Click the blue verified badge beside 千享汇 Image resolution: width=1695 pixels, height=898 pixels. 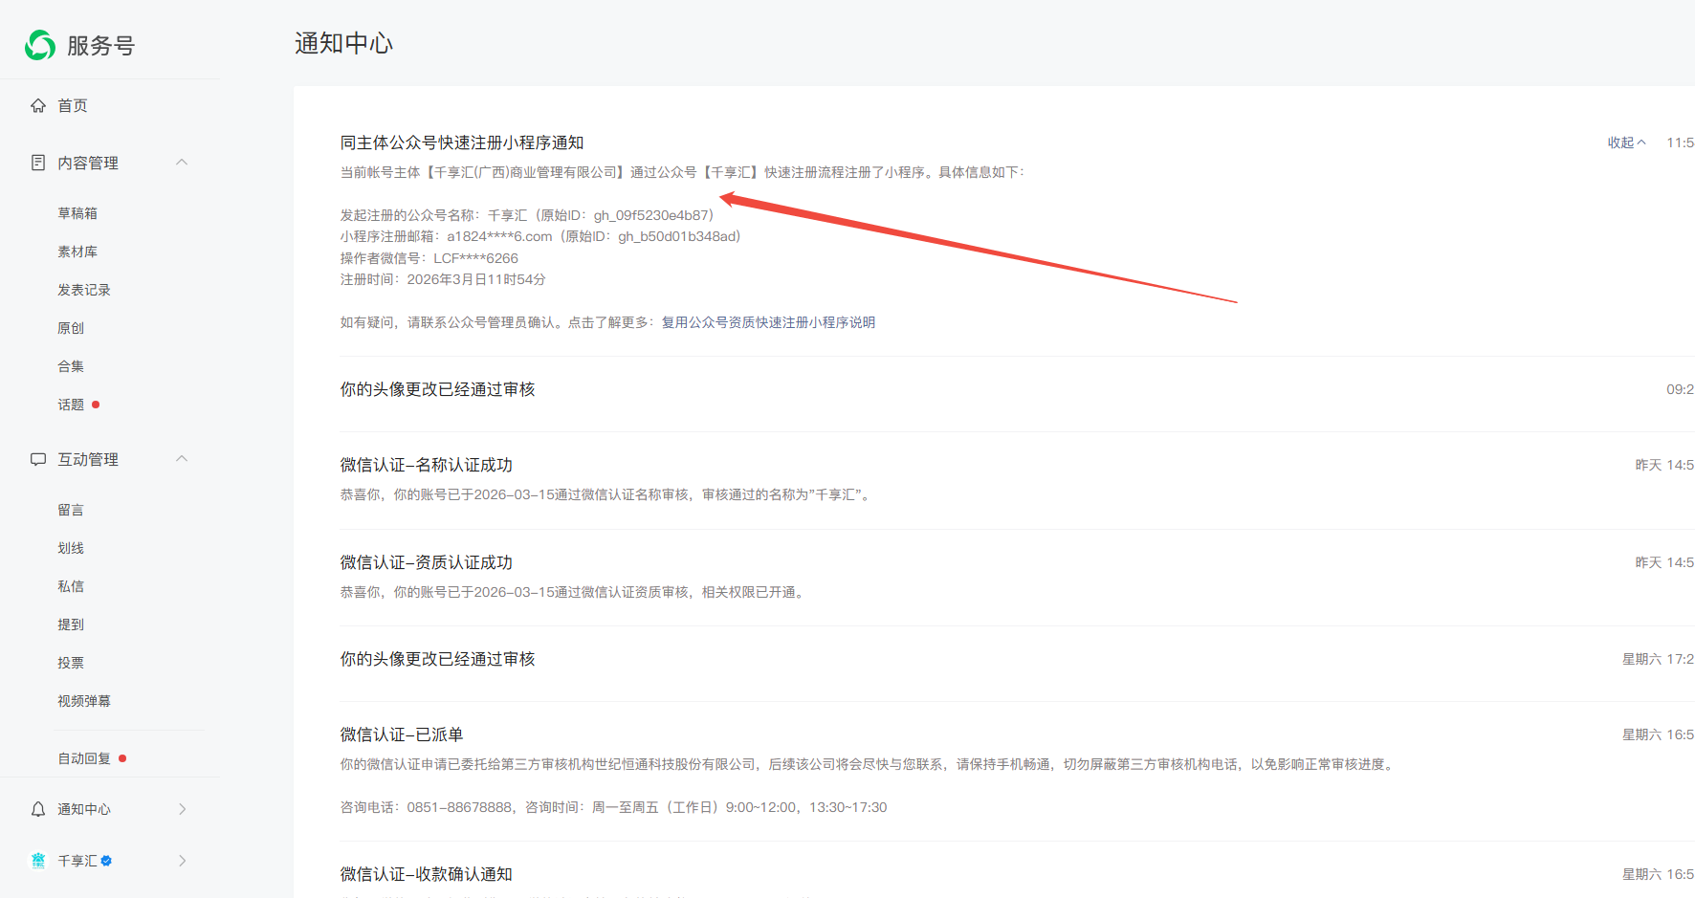[x=106, y=861]
